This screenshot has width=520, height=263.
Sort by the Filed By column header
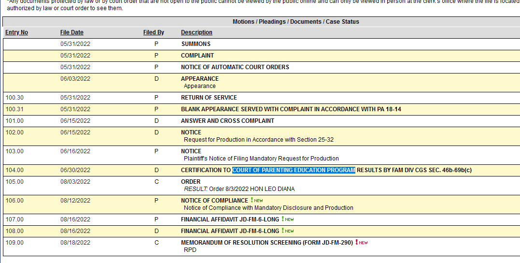click(x=154, y=32)
